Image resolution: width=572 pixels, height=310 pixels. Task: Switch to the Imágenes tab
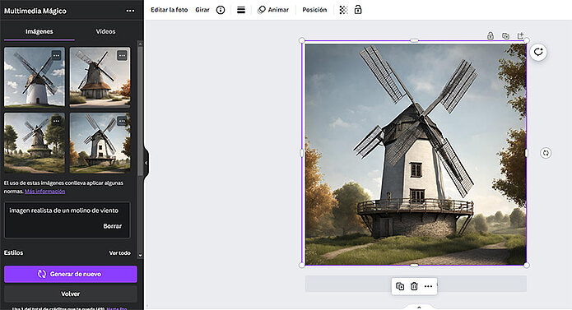click(39, 32)
